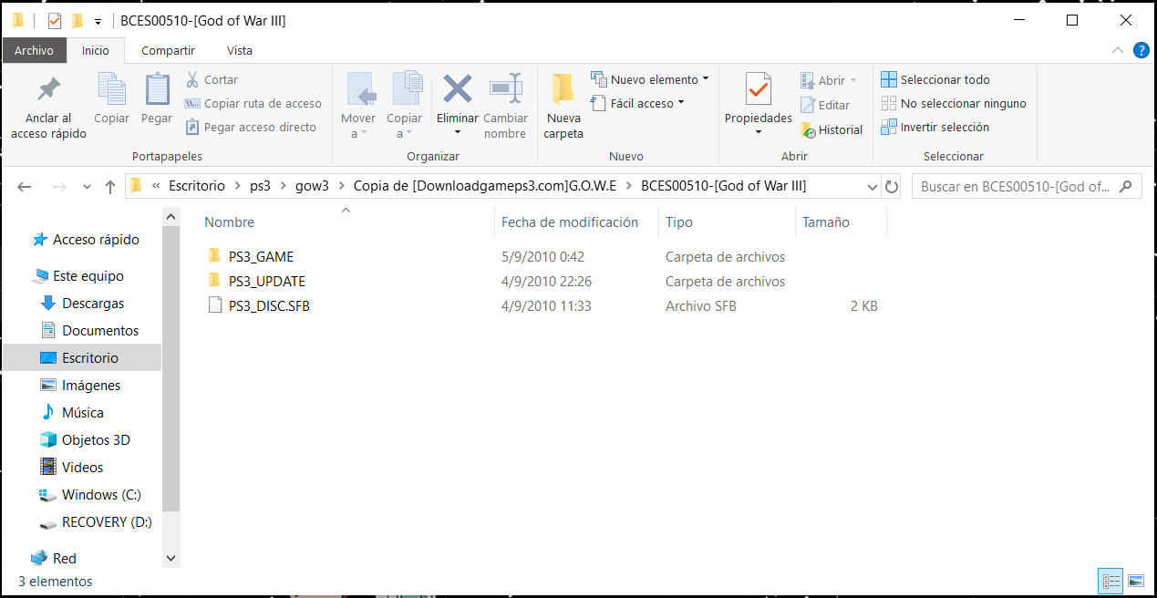Click navigation pane scrollbar down arrow
Viewport: 1157px width, 598px height.
click(171, 558)
